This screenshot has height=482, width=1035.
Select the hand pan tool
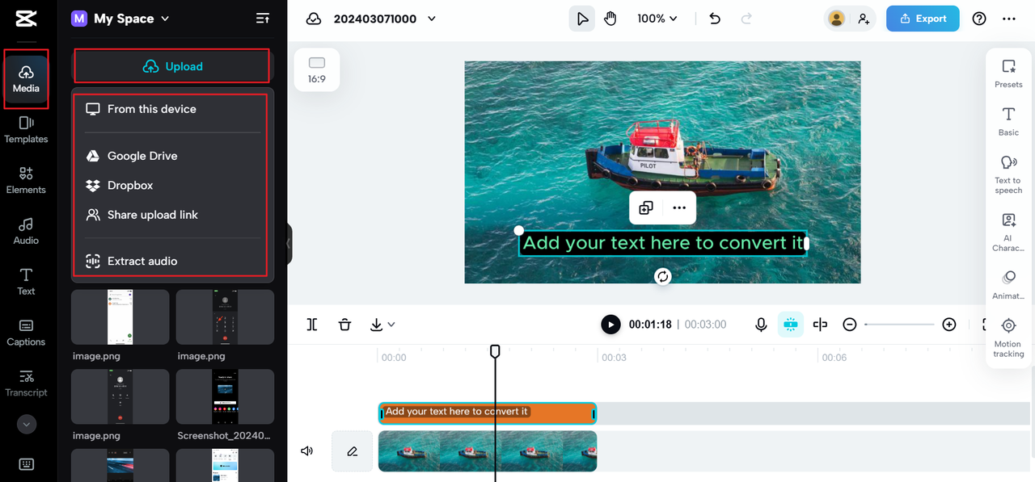point(610,19)
